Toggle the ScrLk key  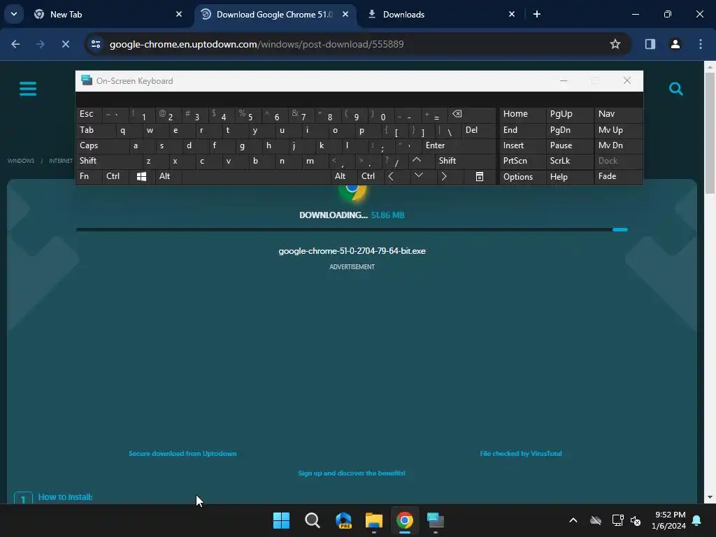pyautogui.click(x=569, y=161)
